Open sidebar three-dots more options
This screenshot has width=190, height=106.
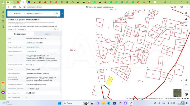click(x=3, y=97)
